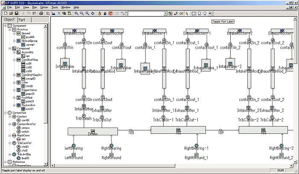Collapse the PoppetValve tree node
This screenshot has height=174, width=299.
pyautogui.click(x=14, y=90)
